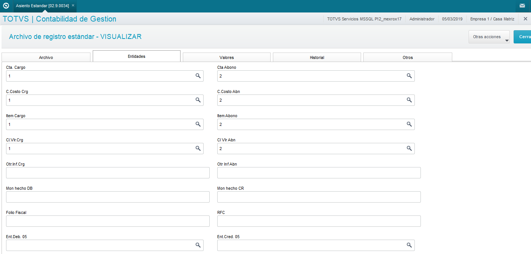
Task: Click the Mon hecho DB input field
Action: (x=108, y=197)
